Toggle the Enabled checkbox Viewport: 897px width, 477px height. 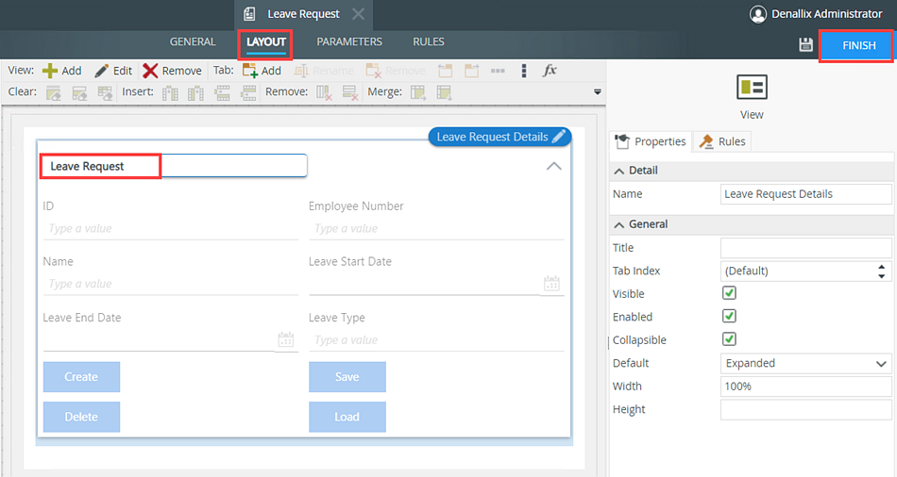click(x=729, y=317)
